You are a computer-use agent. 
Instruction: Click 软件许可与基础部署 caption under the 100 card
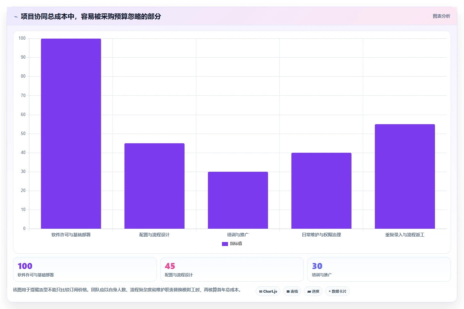(36, 275)
